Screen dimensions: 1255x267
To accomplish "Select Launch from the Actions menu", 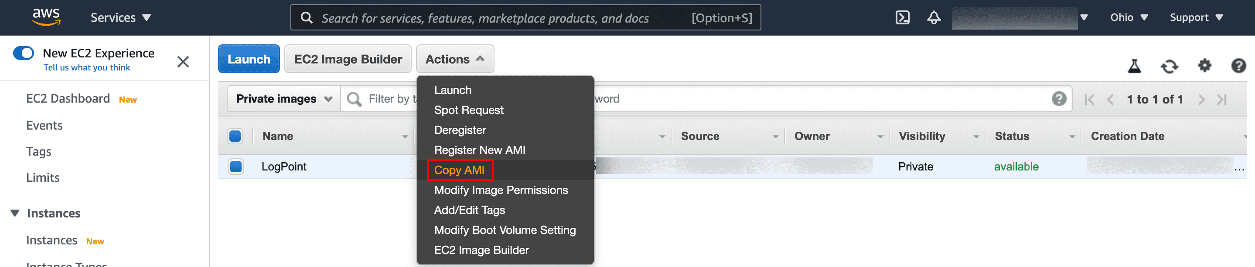I will pos(505,90).
